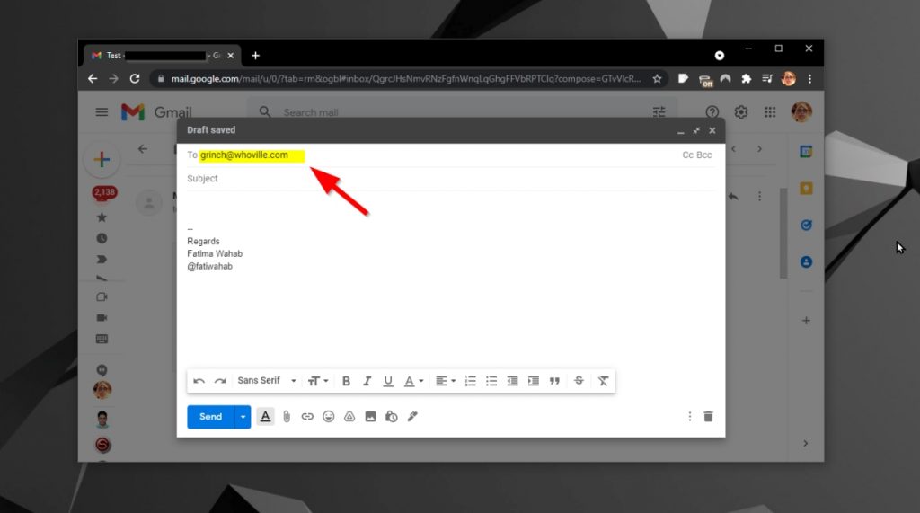Viewport: 920px width, 513px height.
Task: Discard the draft with trash icon
Action: point(708,416)
